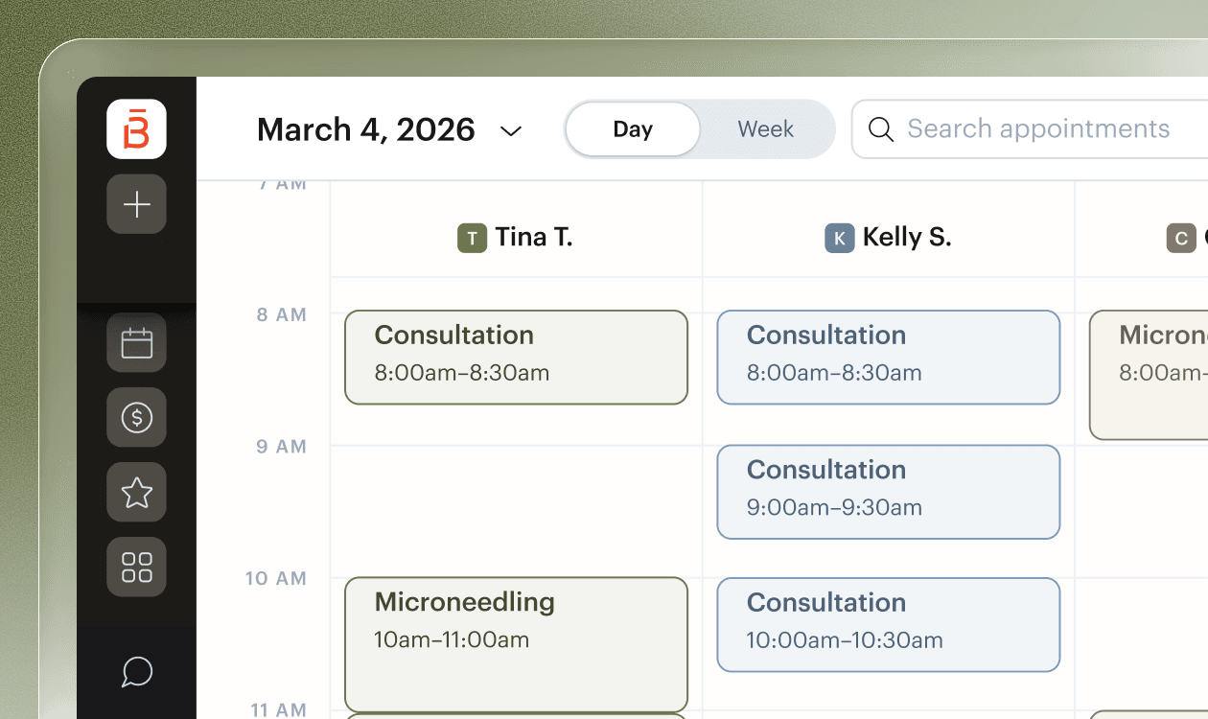Click Kelly S. blue K avatar badge
The image size is (1208, 719).
click(839, 238)
